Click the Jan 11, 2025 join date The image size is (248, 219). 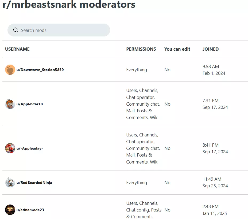coord(215,213)
